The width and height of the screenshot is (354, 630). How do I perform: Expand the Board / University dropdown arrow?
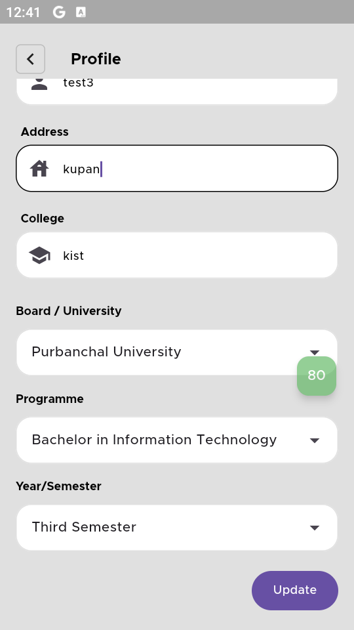(315, 352)
